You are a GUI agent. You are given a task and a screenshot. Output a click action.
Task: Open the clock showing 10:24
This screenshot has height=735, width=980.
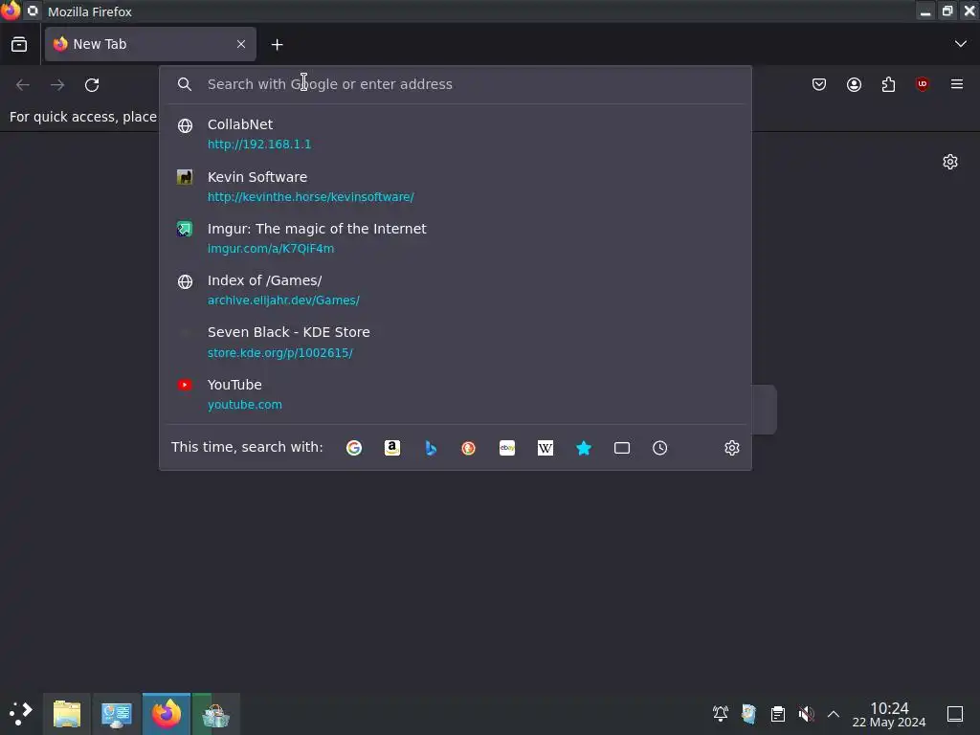click(889, 714)
